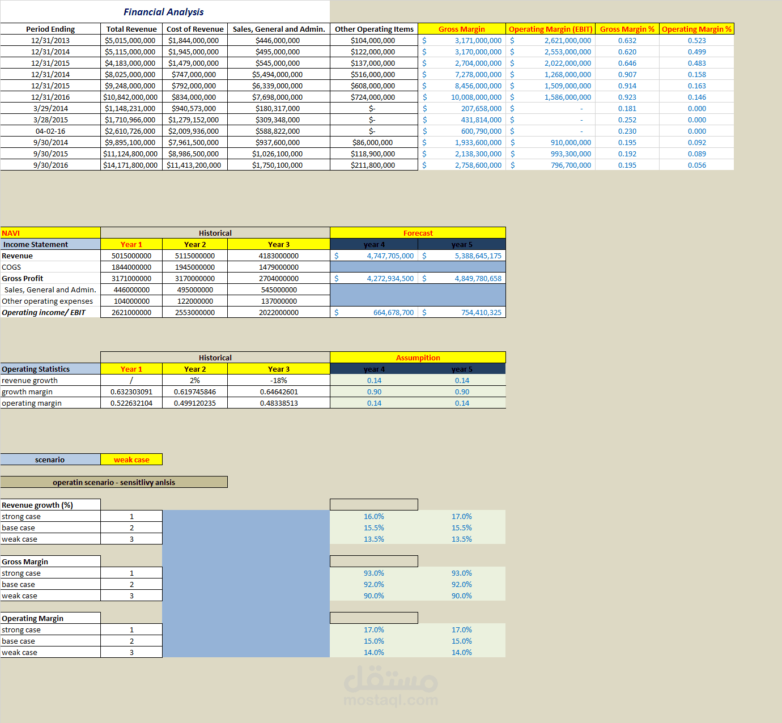Screen dimensions: 782x723
Task: Select the operatin scenario sensitlivy anlsis banner
Action: click(114, 482)
